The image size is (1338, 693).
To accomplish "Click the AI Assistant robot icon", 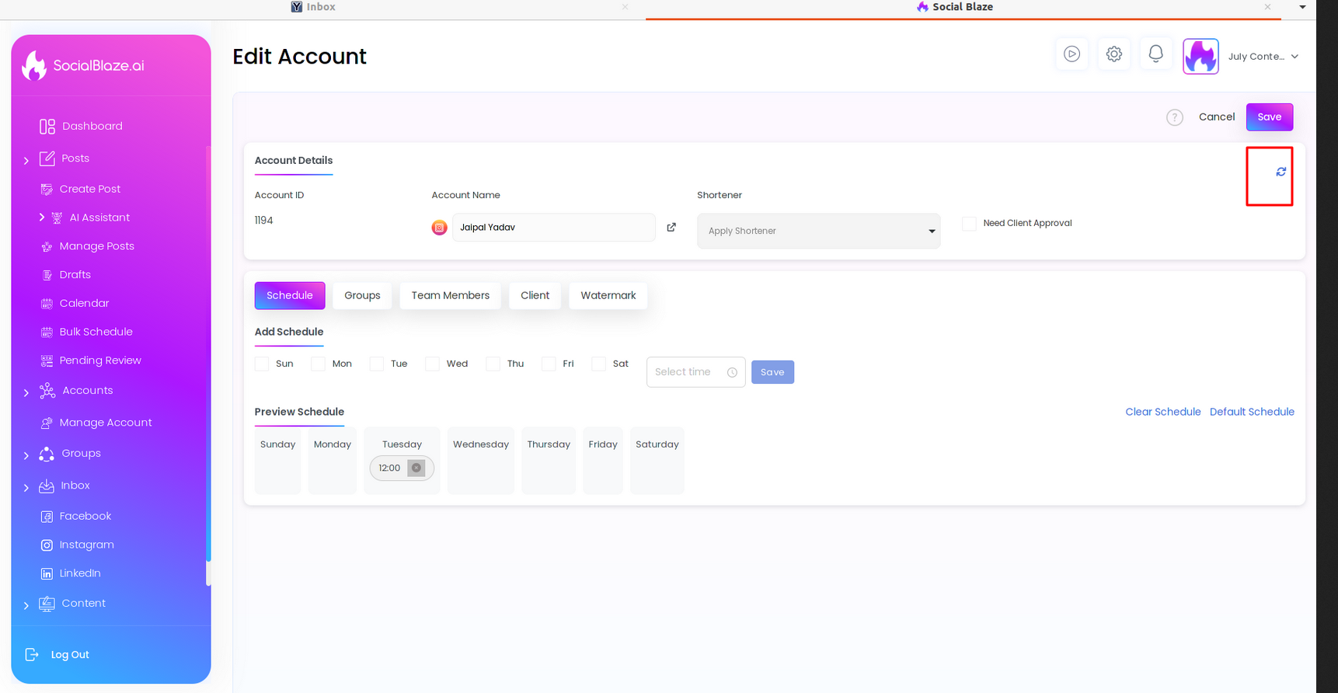I will pos(57,218).
